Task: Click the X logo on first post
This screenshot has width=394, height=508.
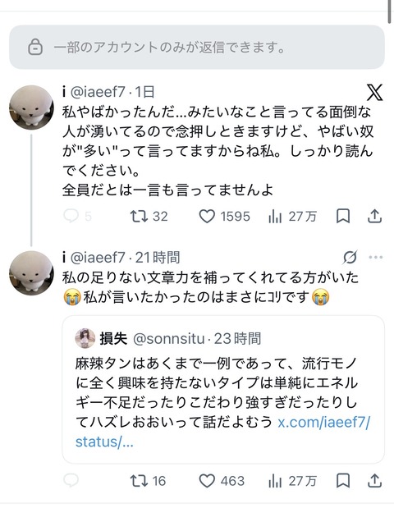Action: tap(375, 93)
